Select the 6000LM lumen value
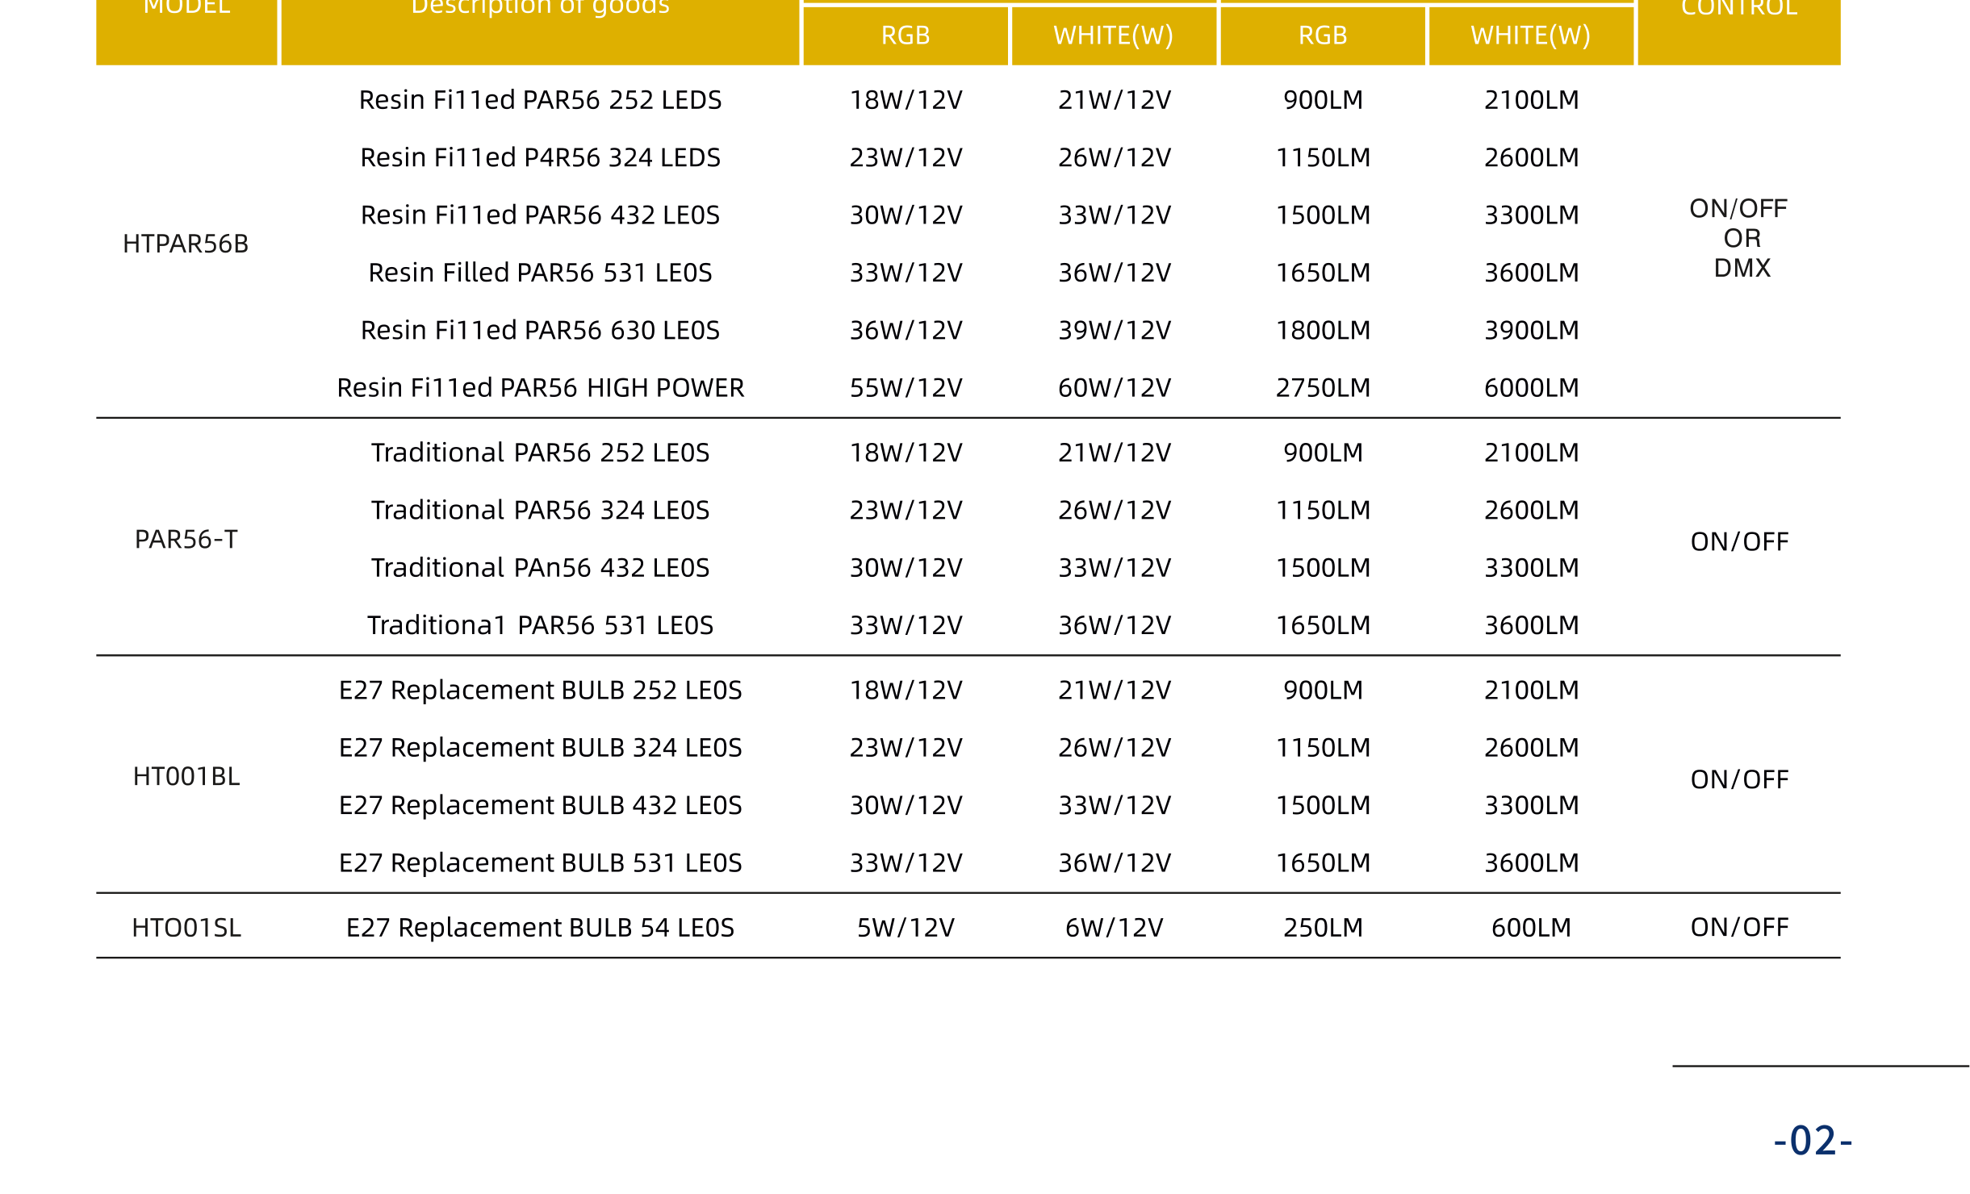The height and width of the screenshot is (1194, 1970). click(1532, 388)
